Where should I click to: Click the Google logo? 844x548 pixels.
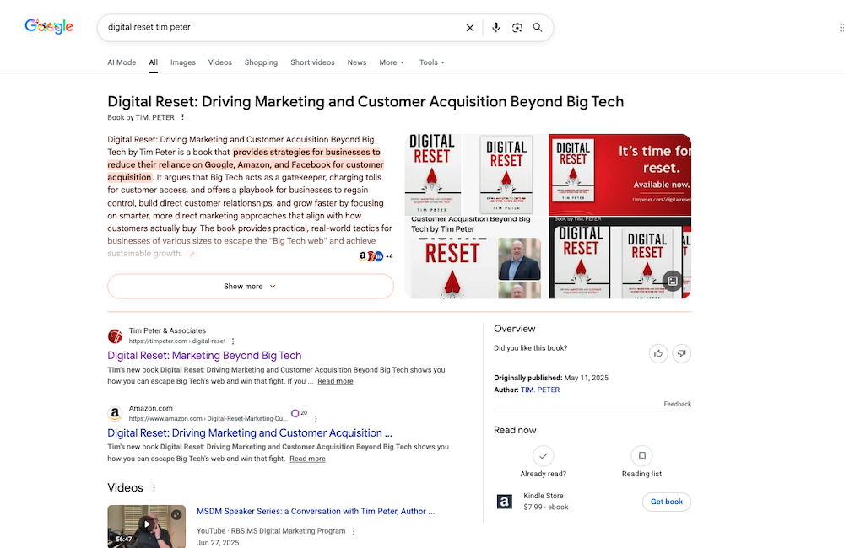(49, 26)
